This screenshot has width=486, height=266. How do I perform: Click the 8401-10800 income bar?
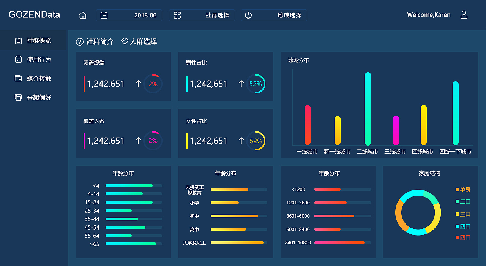click(x=342, y=242)
